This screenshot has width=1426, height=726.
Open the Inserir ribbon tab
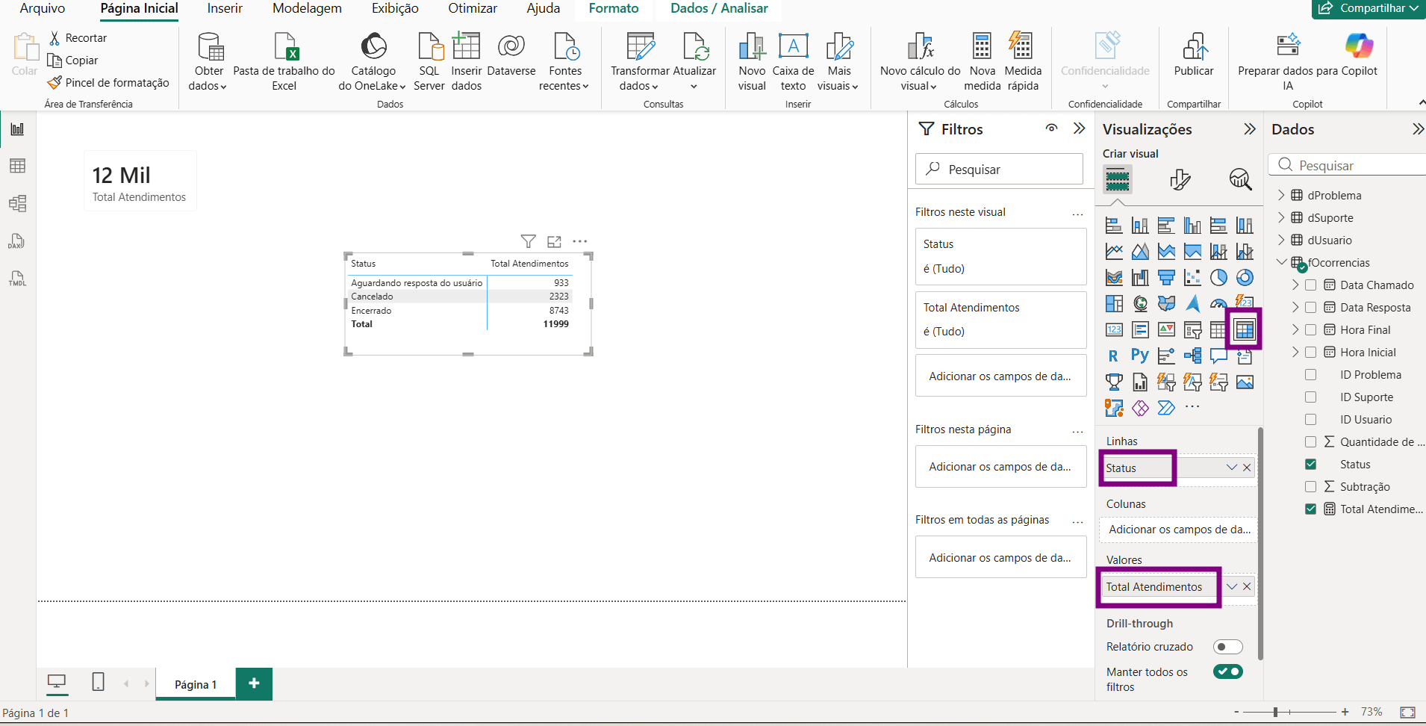pos(225,9)
